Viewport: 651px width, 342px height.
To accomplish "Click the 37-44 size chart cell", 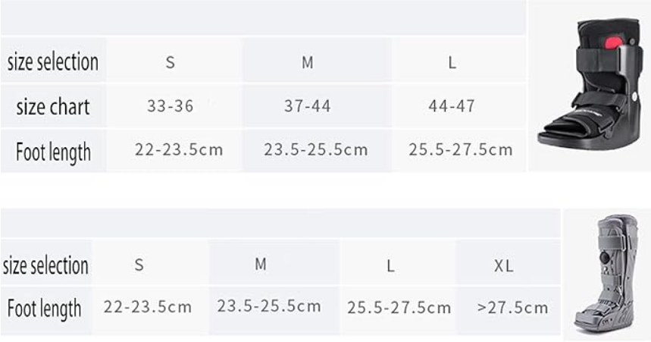I will coord(307,106).
